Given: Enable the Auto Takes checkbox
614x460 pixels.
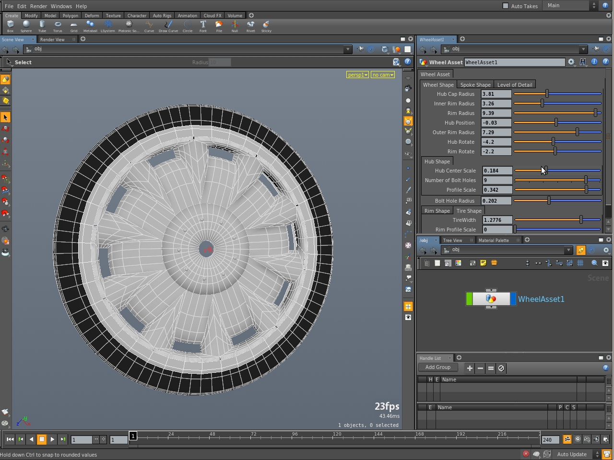Looking at the screenshot, I should (505, 5).
